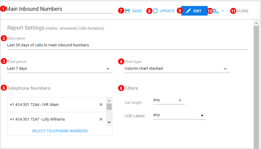Click the Report Settings heading
This screenshot has width=261, height=149.
(x=26, y=28)
